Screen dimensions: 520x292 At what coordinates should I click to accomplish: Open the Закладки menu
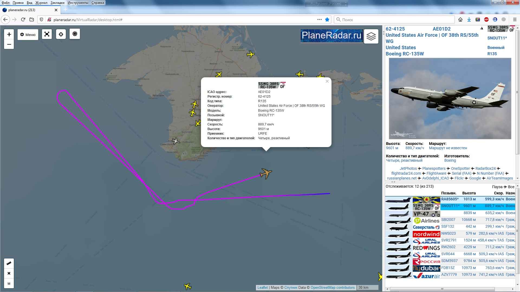point(57,3)
